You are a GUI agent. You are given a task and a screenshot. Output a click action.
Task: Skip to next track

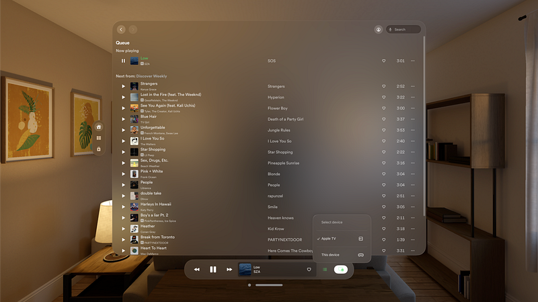(x=229, y=270)
